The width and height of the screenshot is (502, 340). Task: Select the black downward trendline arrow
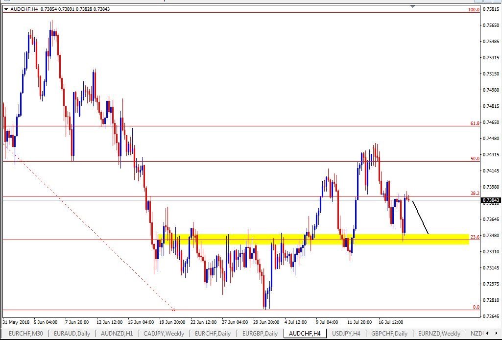[x=420, y=217]
